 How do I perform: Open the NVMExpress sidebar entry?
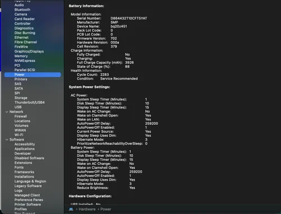[25, 61]
